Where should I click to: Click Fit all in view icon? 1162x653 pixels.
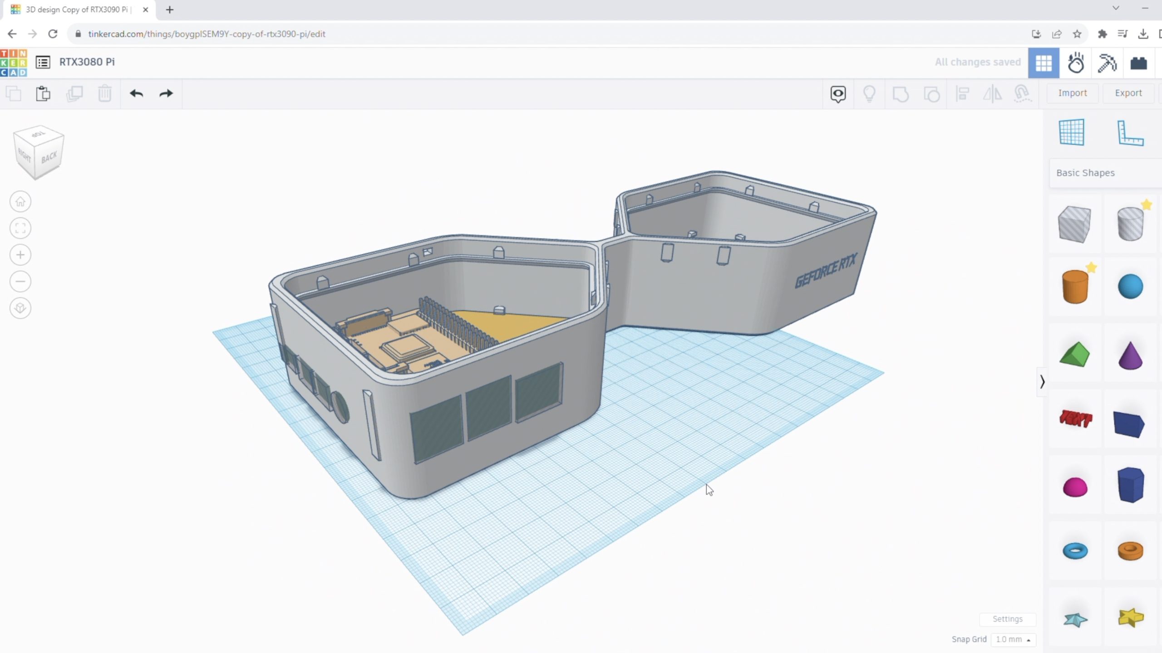(20, 228)
